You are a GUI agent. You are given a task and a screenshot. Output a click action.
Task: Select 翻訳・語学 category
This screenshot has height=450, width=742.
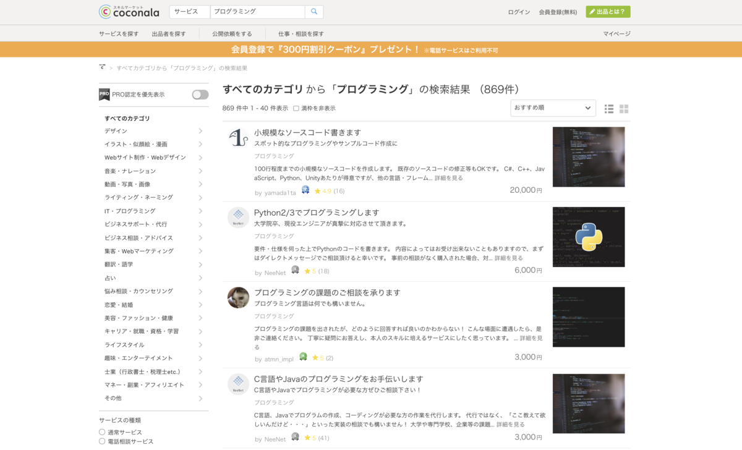(x=119, y=265)
